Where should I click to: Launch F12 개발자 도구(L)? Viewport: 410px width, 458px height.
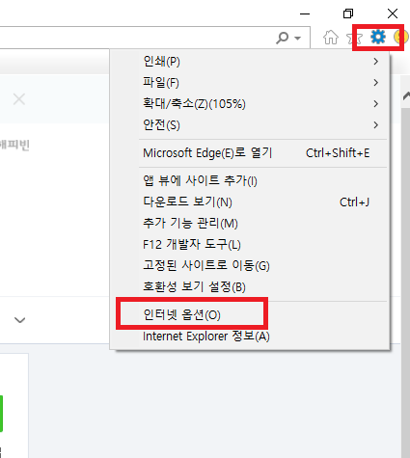(250, 244)
